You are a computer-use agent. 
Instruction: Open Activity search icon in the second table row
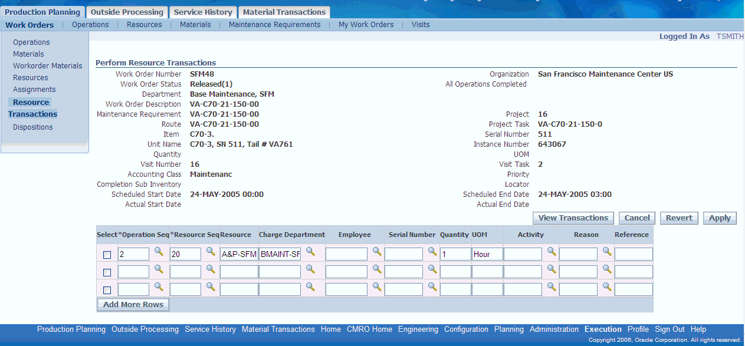[552, 269]
